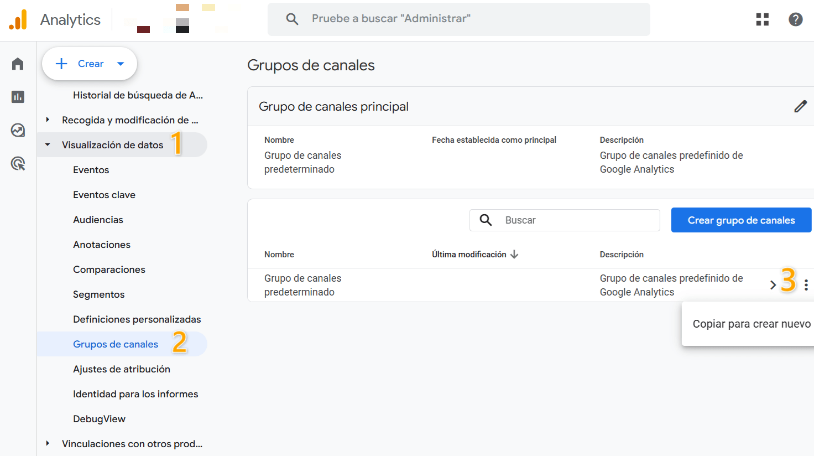Screen dimensions: 814x456
Task: Open the Crear dropdown arrow
Action: coord(121,64)
